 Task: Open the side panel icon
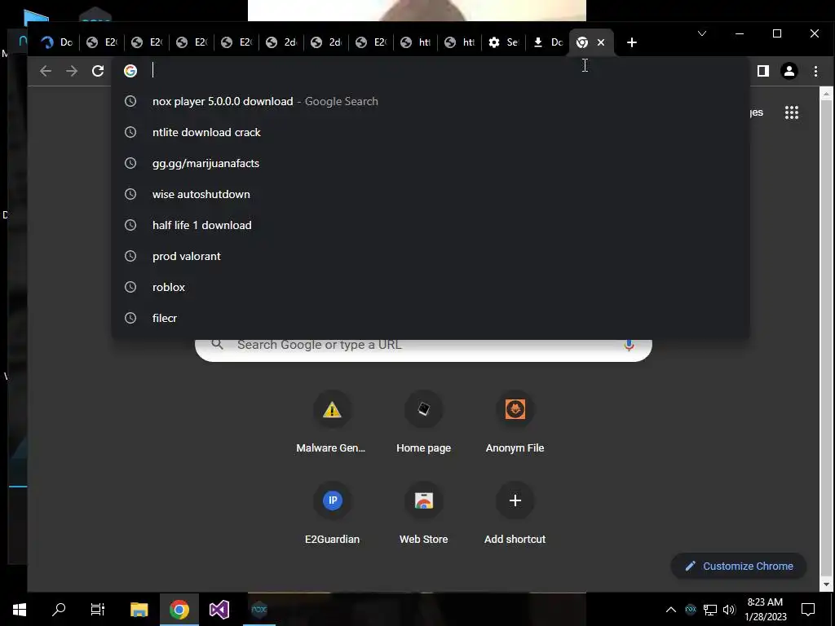click(x=763, y=71)
